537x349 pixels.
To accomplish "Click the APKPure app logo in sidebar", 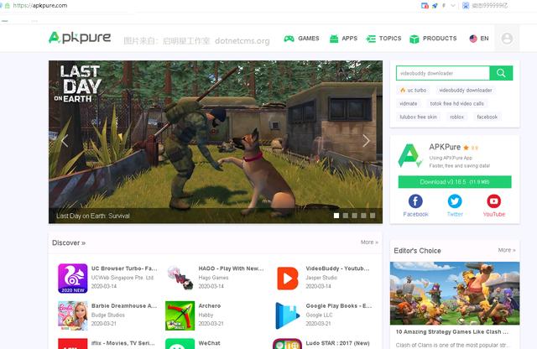I will 409,156.
